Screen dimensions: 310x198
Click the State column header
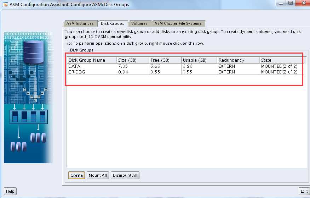(x=282, y=60)
